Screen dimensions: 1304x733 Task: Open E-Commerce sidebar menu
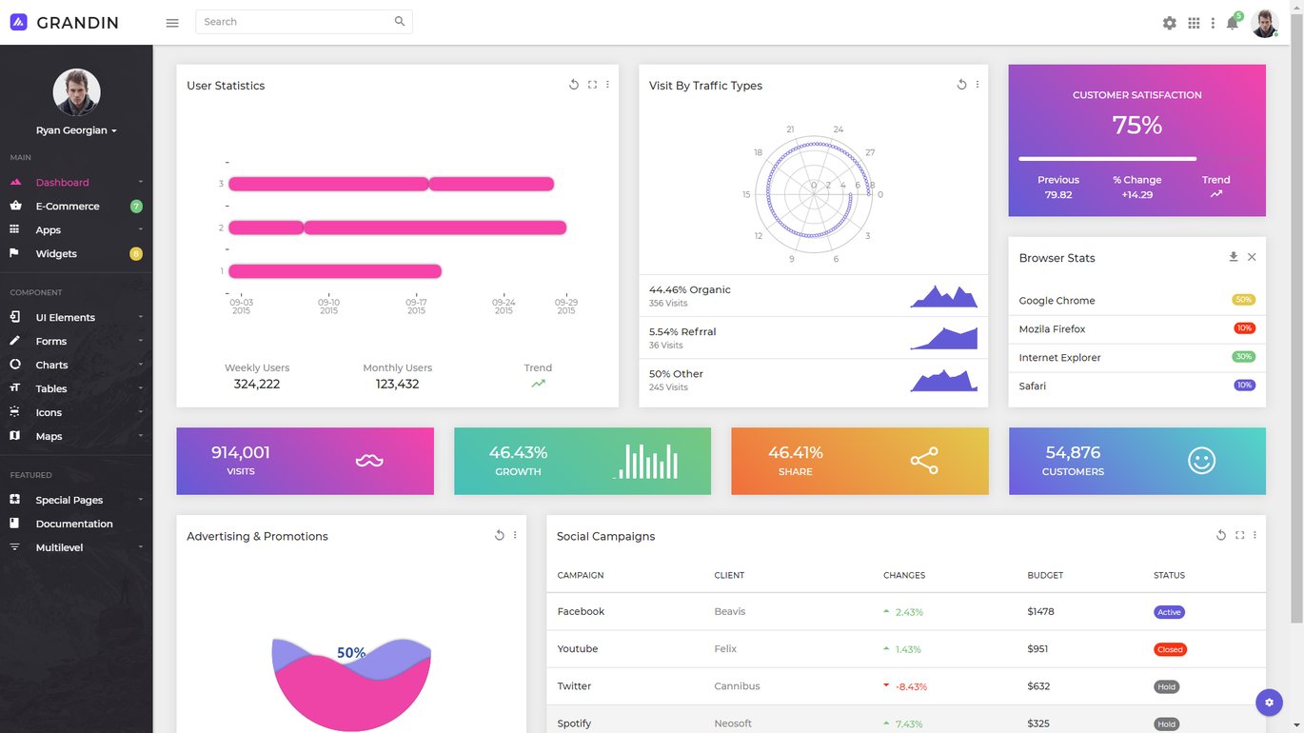76,206
